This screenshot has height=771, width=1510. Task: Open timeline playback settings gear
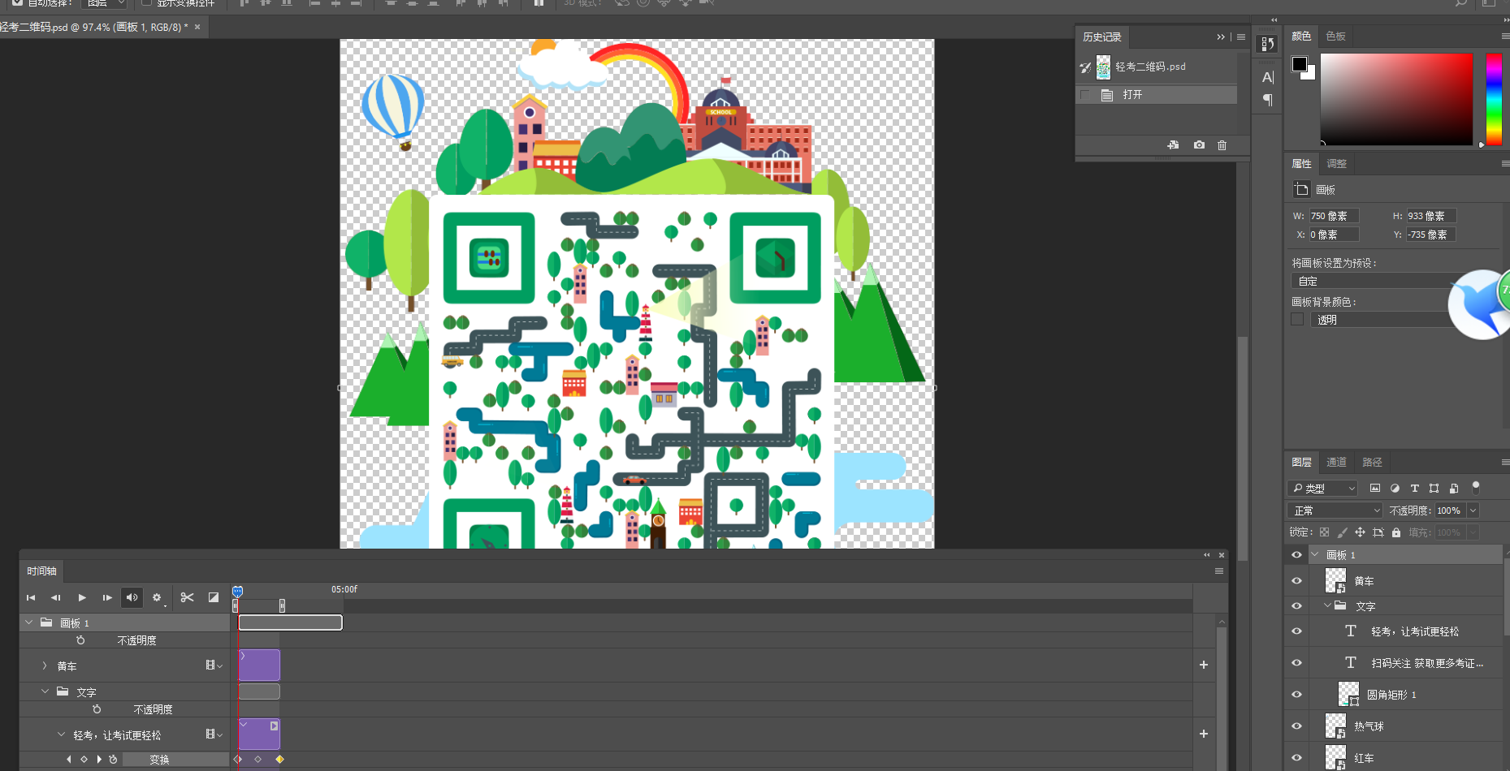pos(158,597)
